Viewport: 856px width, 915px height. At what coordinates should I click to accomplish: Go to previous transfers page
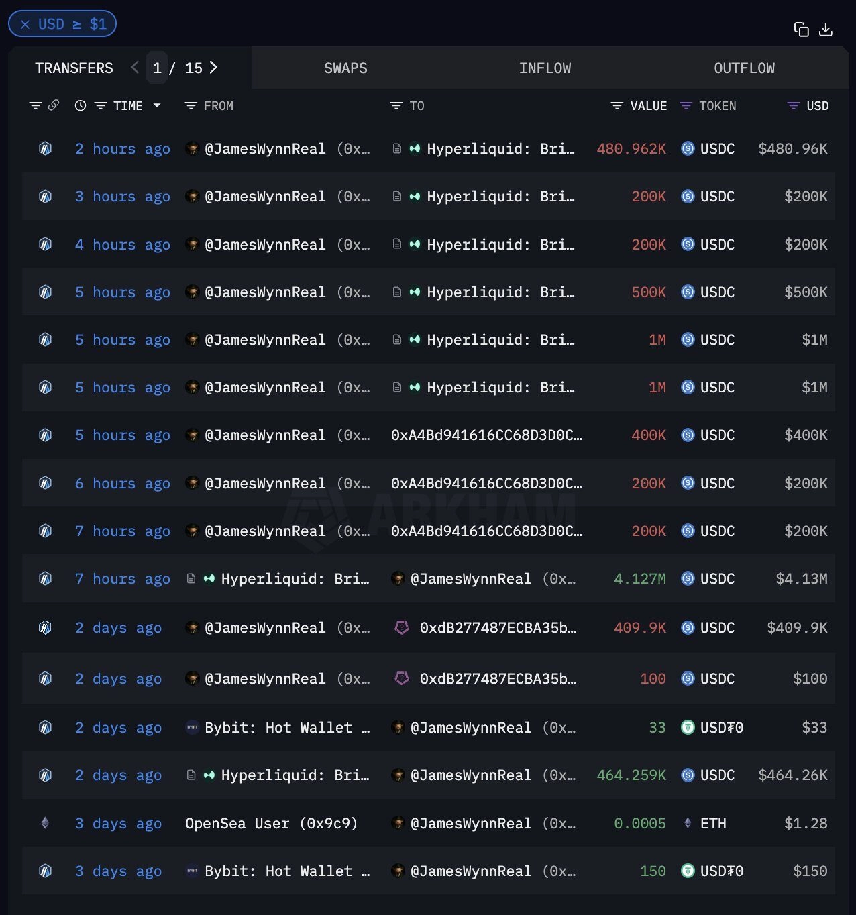coord(135,68)
